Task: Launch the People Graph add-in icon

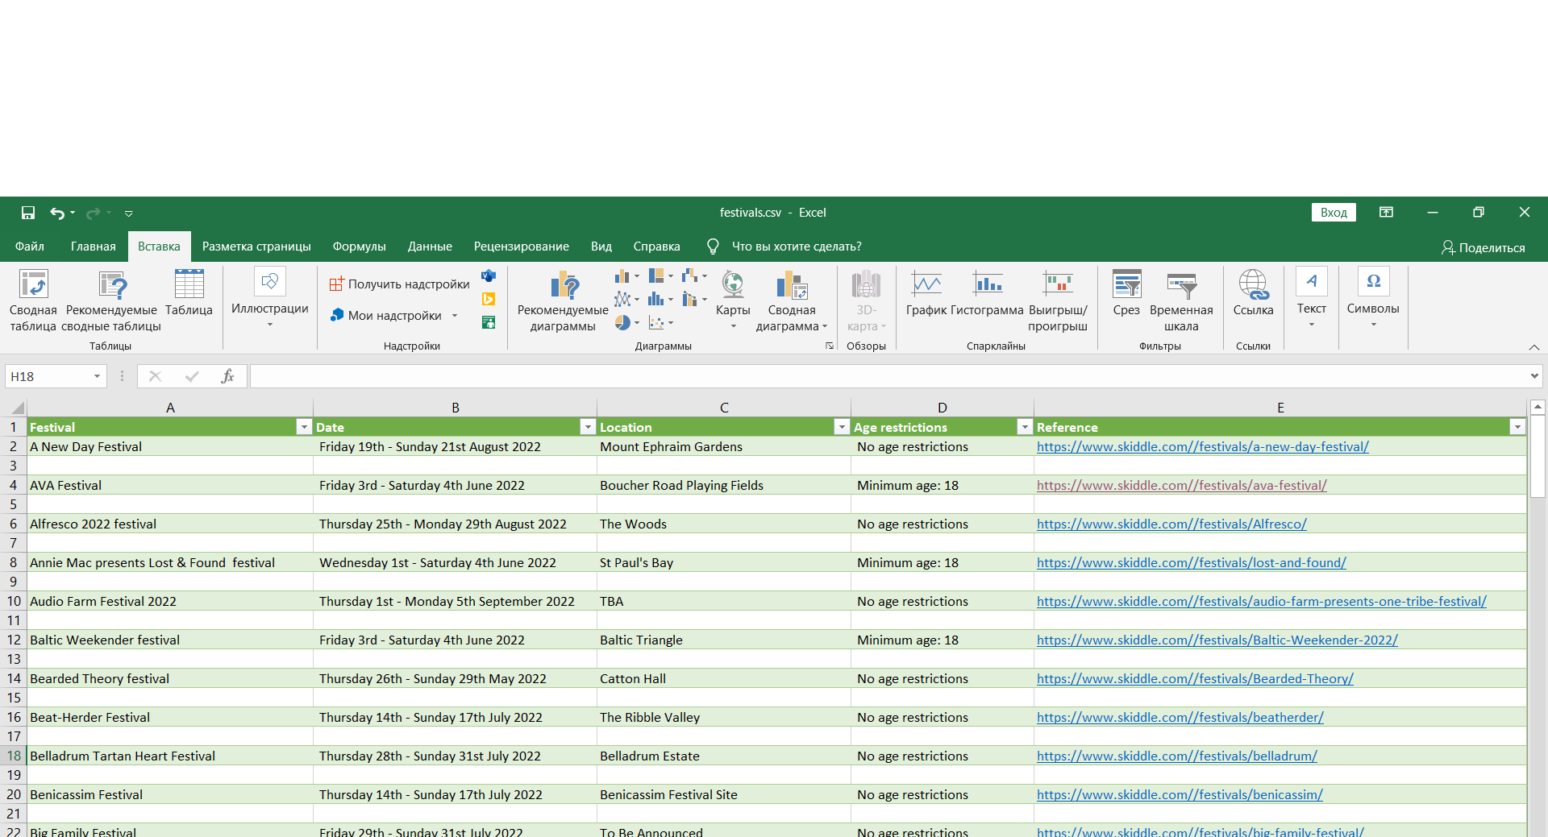Action: pos(489,322)
